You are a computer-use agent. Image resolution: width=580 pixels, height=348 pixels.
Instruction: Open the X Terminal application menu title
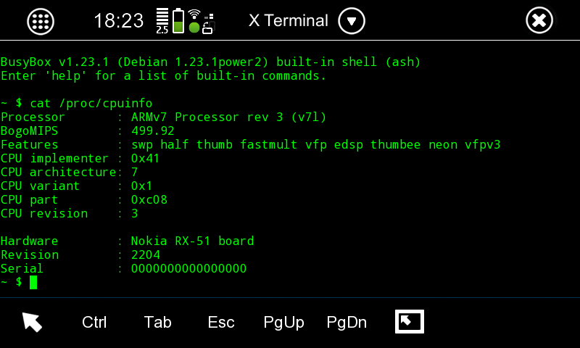pos(288,21)
